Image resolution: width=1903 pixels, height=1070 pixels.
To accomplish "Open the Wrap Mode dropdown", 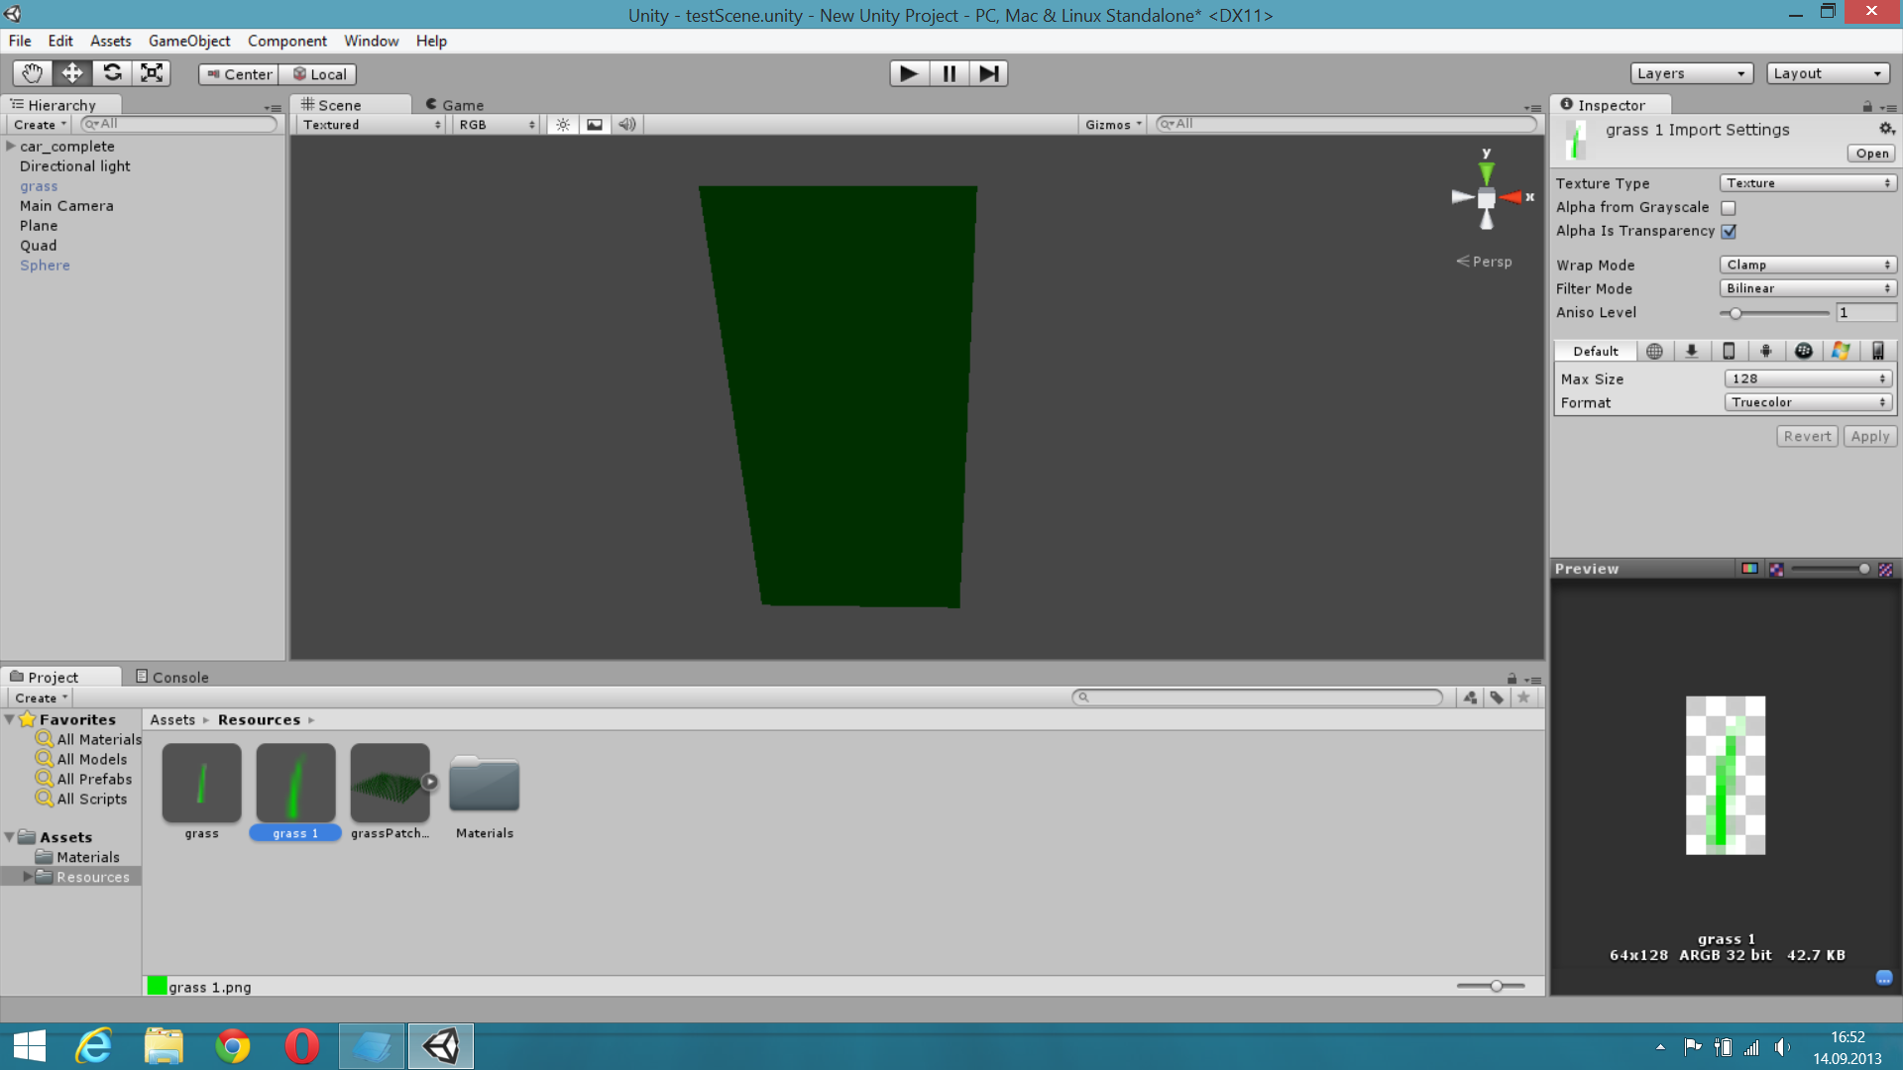I will 1808,265.
